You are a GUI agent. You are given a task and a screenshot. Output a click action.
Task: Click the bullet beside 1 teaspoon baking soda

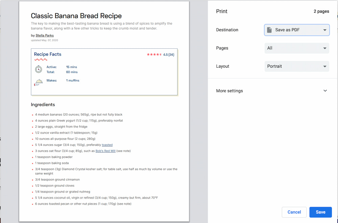33,163
